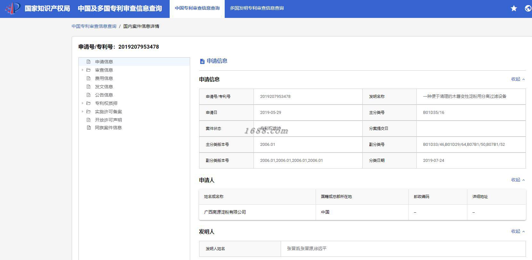Click the application number 2019207953478 table cell
This screenshot has width=532, height=260.
point(308,97)
